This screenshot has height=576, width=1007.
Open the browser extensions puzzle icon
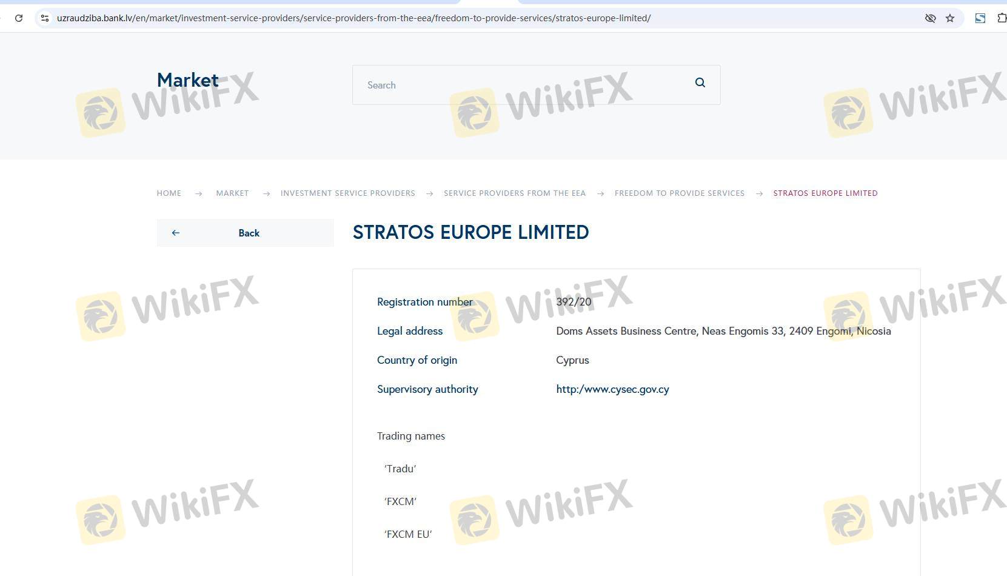[1001, 18]
